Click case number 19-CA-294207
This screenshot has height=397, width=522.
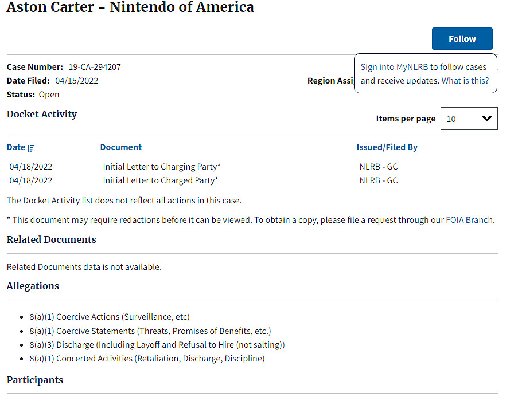[95, 67]
